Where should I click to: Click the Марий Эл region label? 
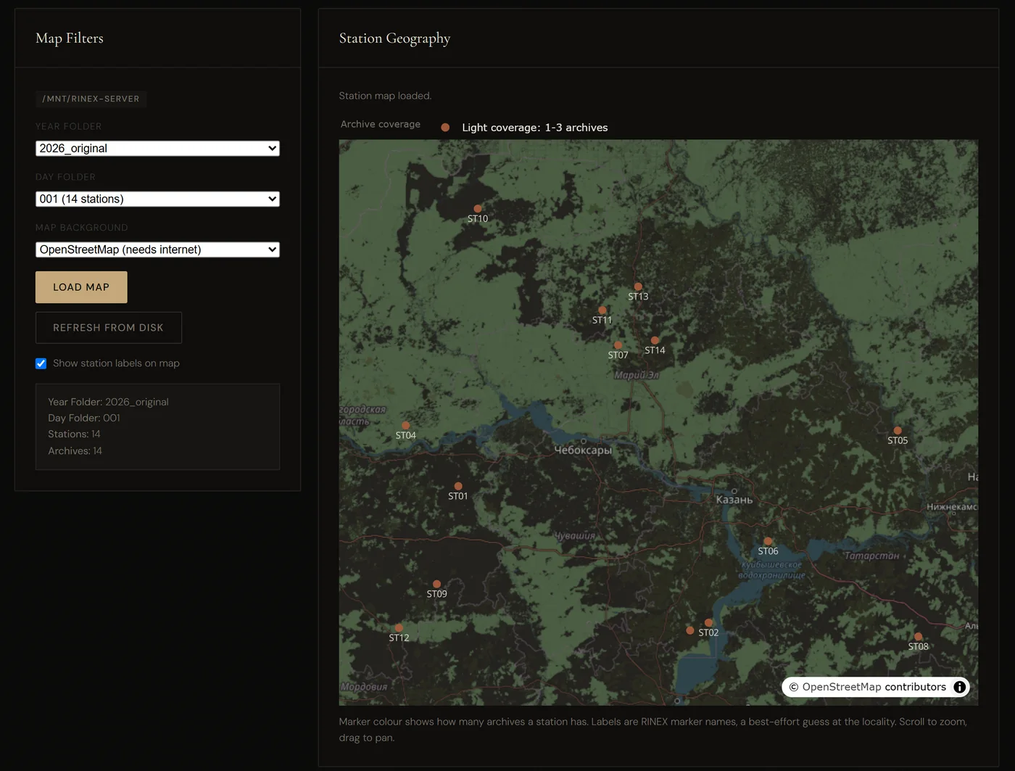(637, 375)
